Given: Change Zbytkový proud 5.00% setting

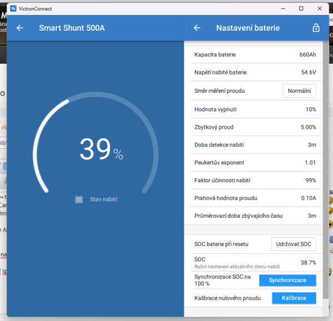Looking at the screenshot, I should point(255,127).
